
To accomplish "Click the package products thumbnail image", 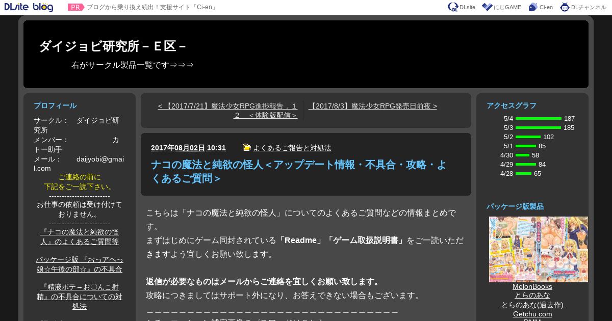I will click(539, 249).
